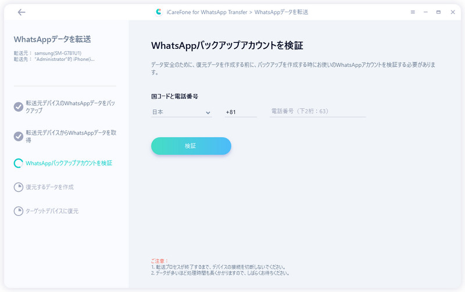Screen dimensions: 465x292
Task: Click note 2 about processing time
Action: (220, 273)
